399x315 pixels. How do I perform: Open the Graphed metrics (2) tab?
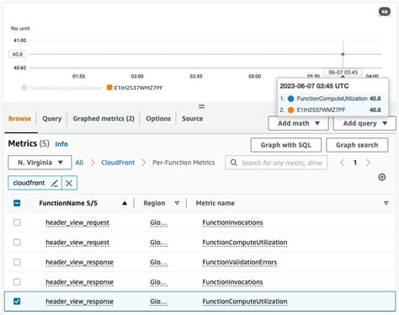(x=104, y=119)
